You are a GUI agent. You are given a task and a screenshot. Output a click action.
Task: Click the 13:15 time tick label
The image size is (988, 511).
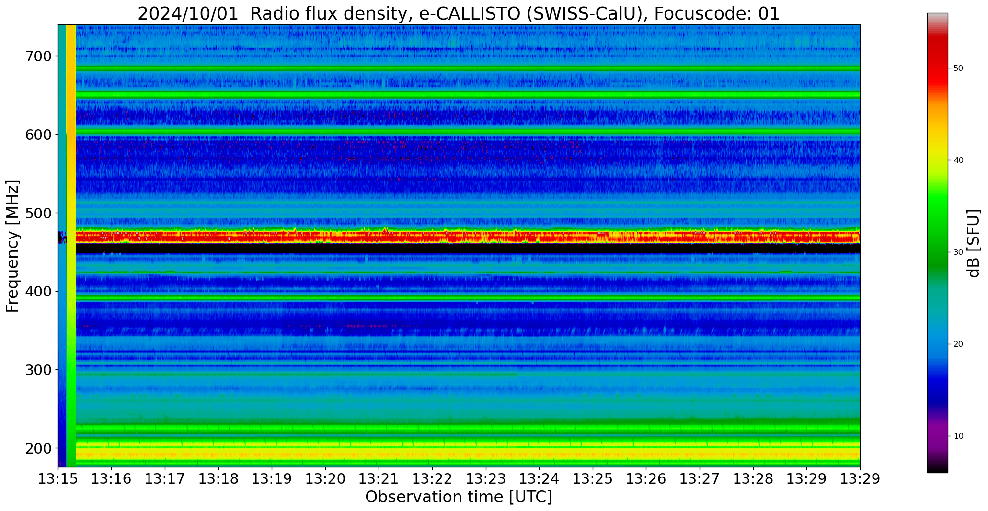(x=58, y=479)
